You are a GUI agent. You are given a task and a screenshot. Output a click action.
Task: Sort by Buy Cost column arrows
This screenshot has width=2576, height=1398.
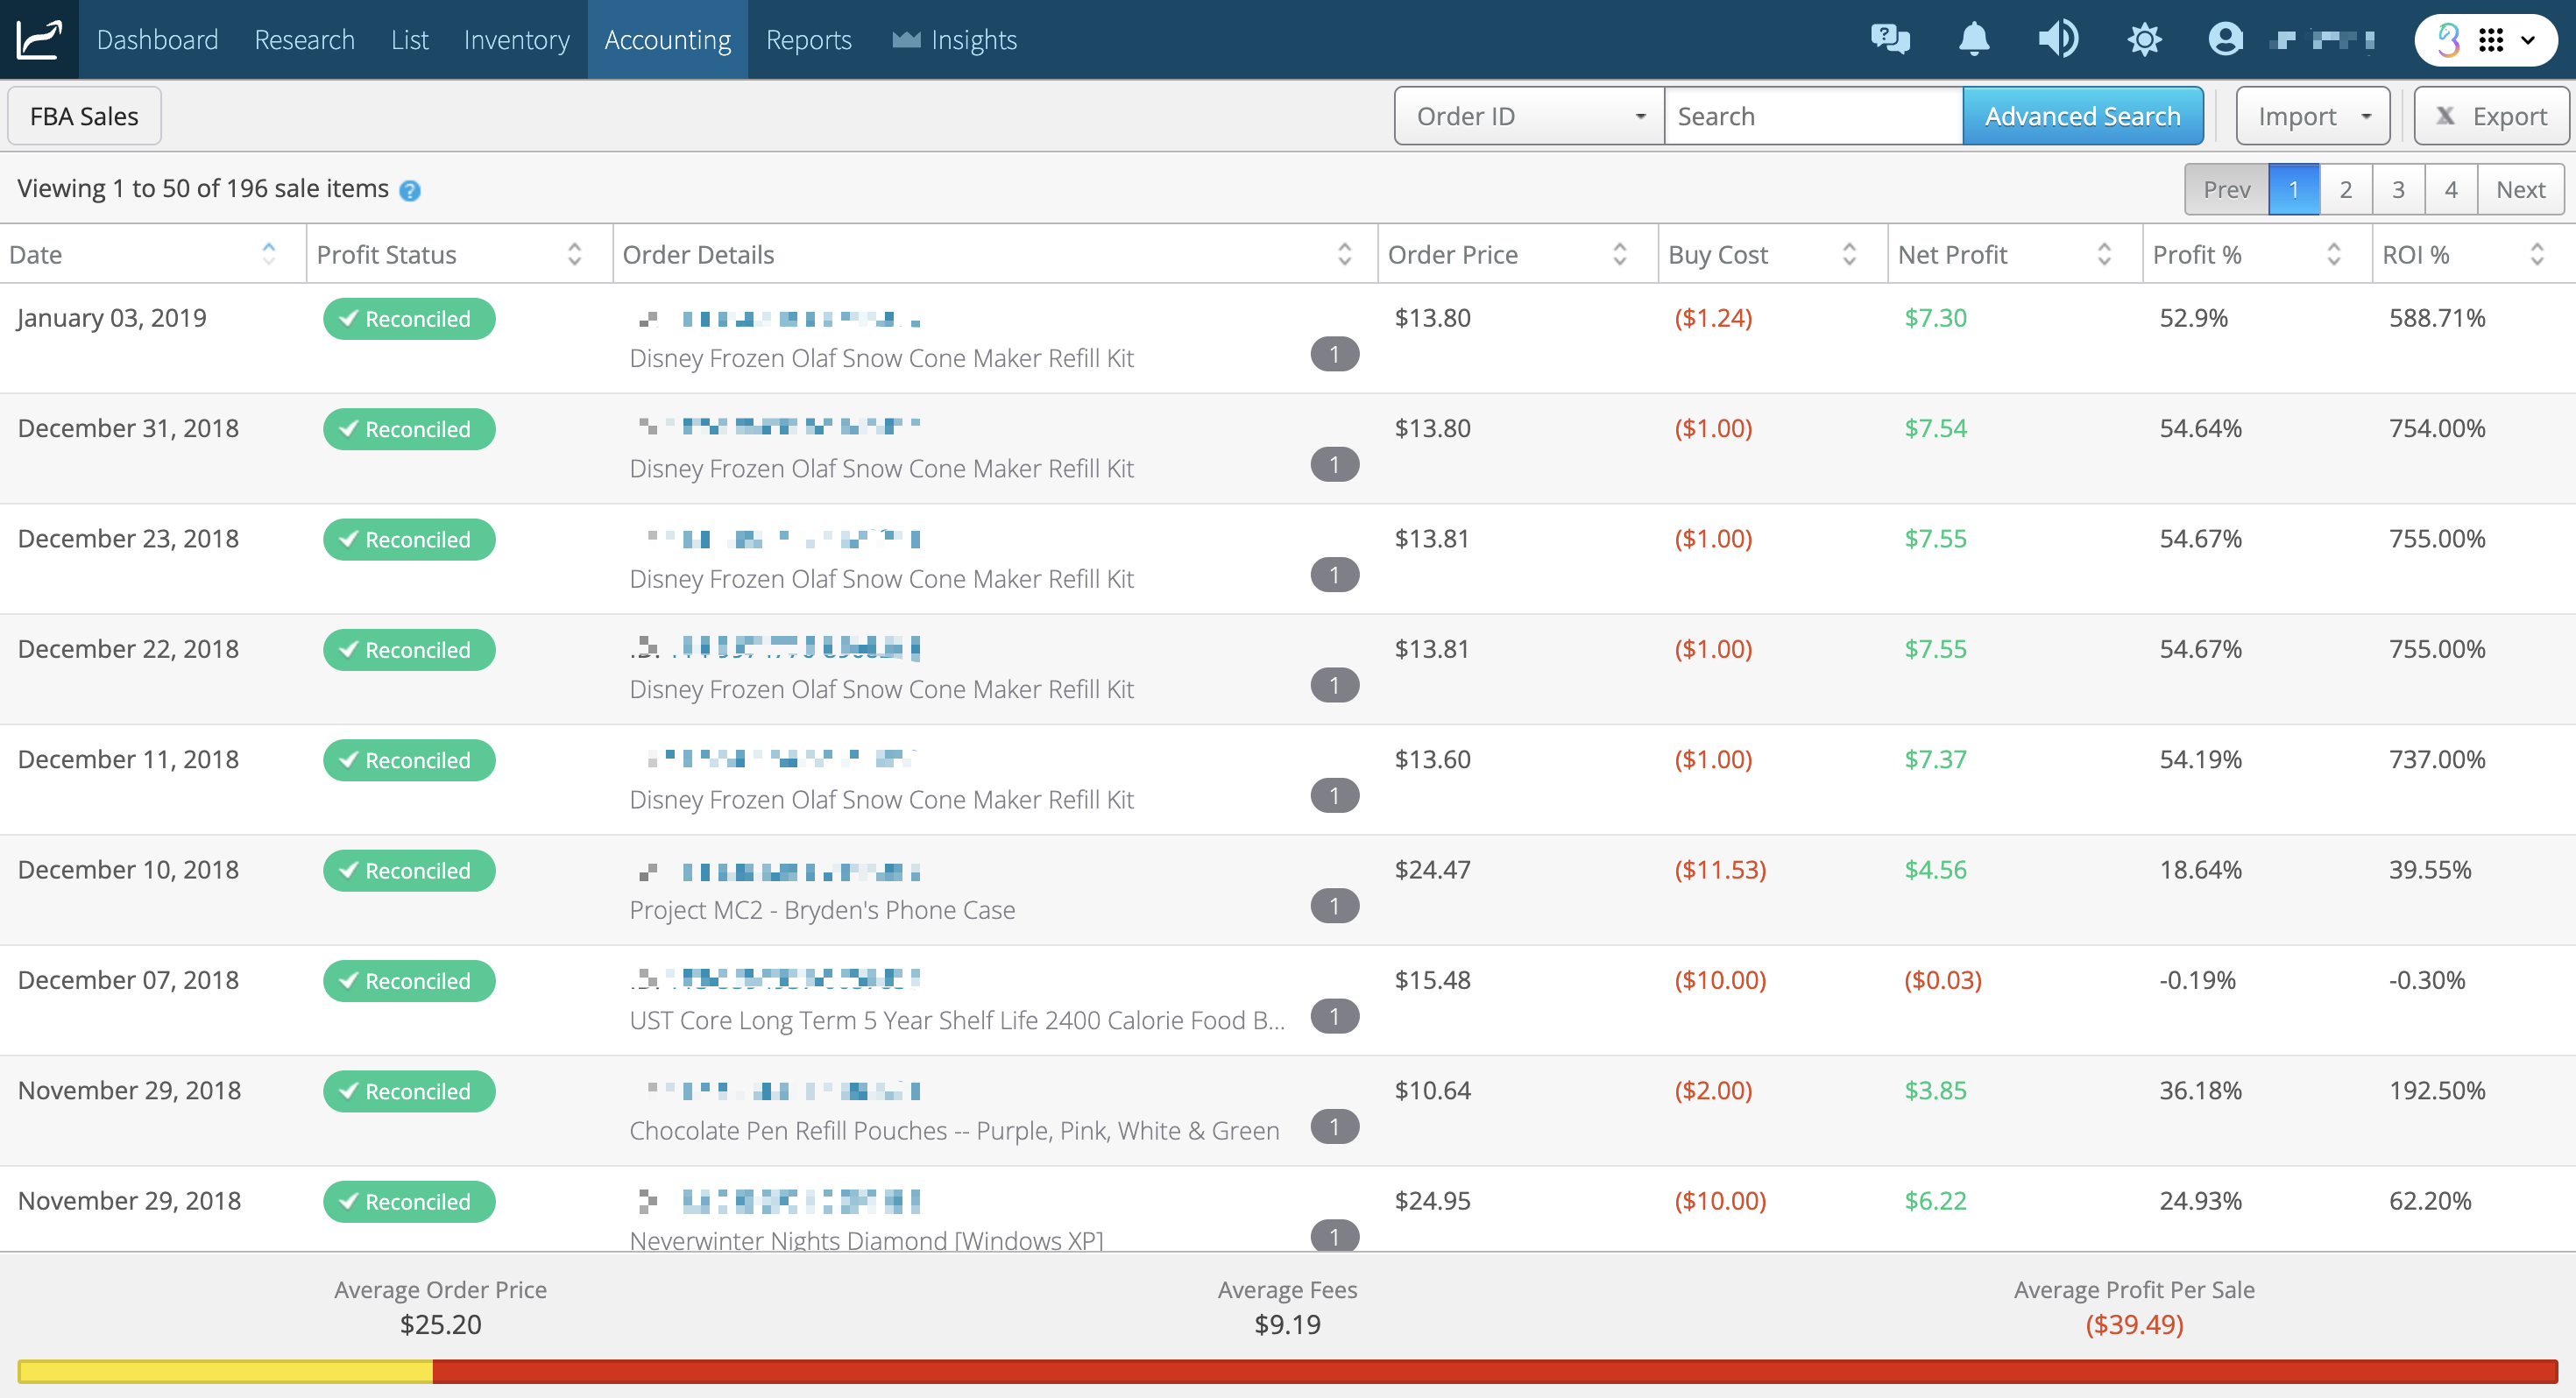click(x=1849, y=254)
